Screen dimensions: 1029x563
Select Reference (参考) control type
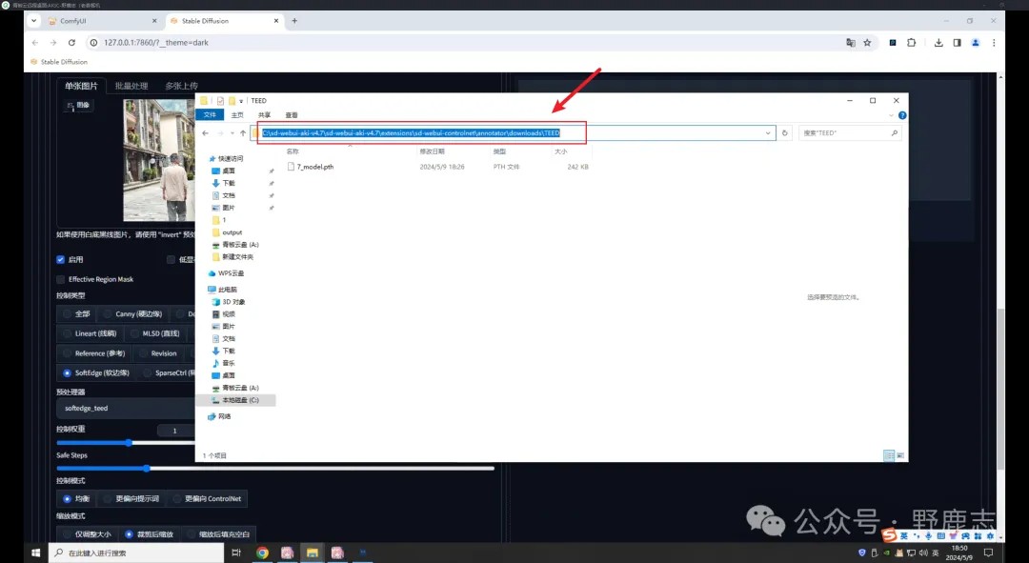coord(93,353)
